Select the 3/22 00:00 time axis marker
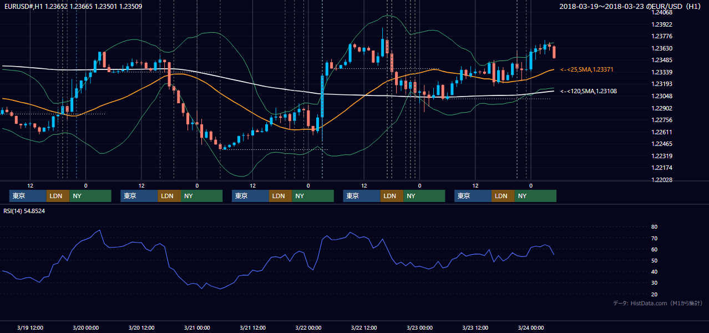The image size is (709, 333). point(308,328)
